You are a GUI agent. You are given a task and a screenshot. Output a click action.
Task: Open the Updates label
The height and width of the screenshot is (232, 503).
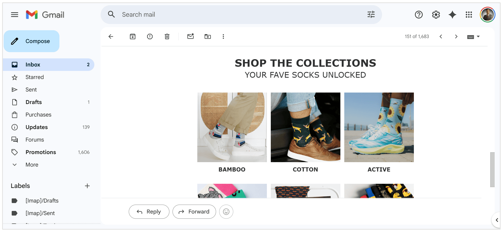(x=36, y=127)
